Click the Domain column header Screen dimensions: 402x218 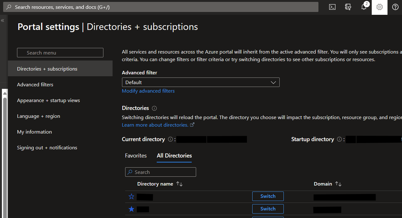pos(323,184)
